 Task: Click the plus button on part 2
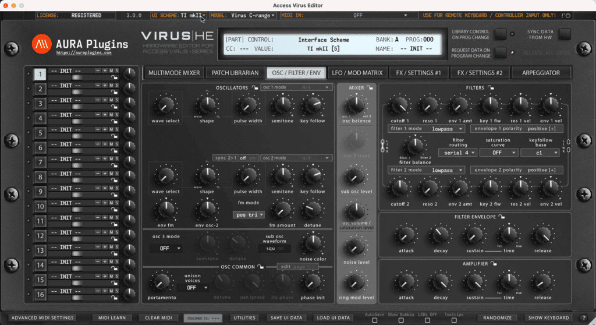(105, 85)
